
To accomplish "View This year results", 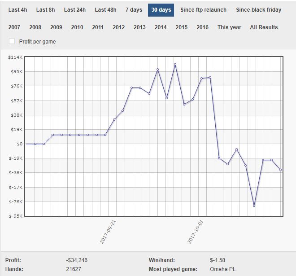I will click(229, 27).
